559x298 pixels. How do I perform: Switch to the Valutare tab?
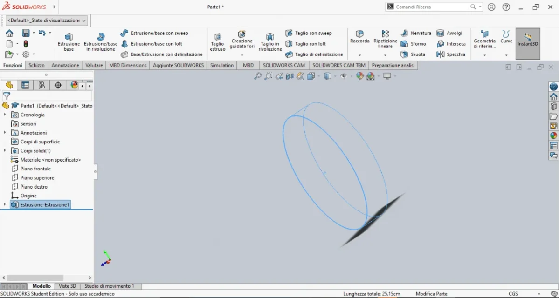tap(94, 66)
